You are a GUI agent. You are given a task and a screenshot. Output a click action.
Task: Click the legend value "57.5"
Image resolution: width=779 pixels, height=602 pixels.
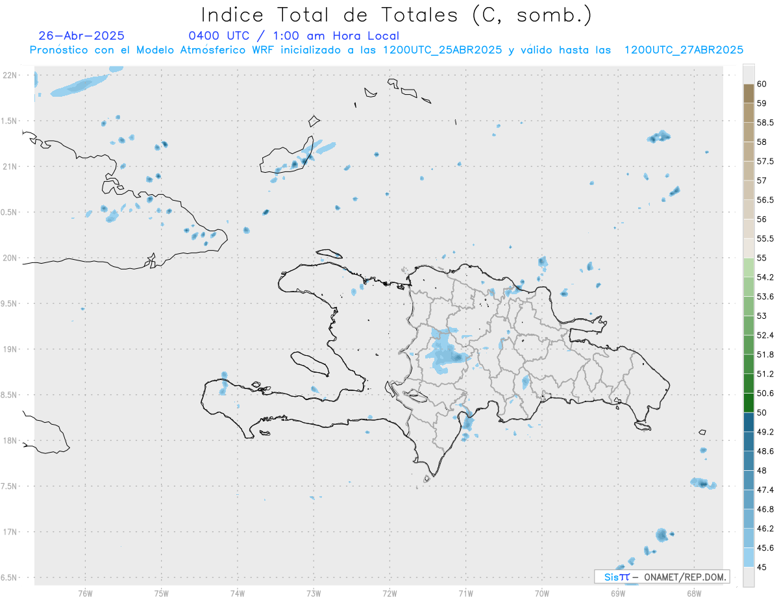[765, 161]
